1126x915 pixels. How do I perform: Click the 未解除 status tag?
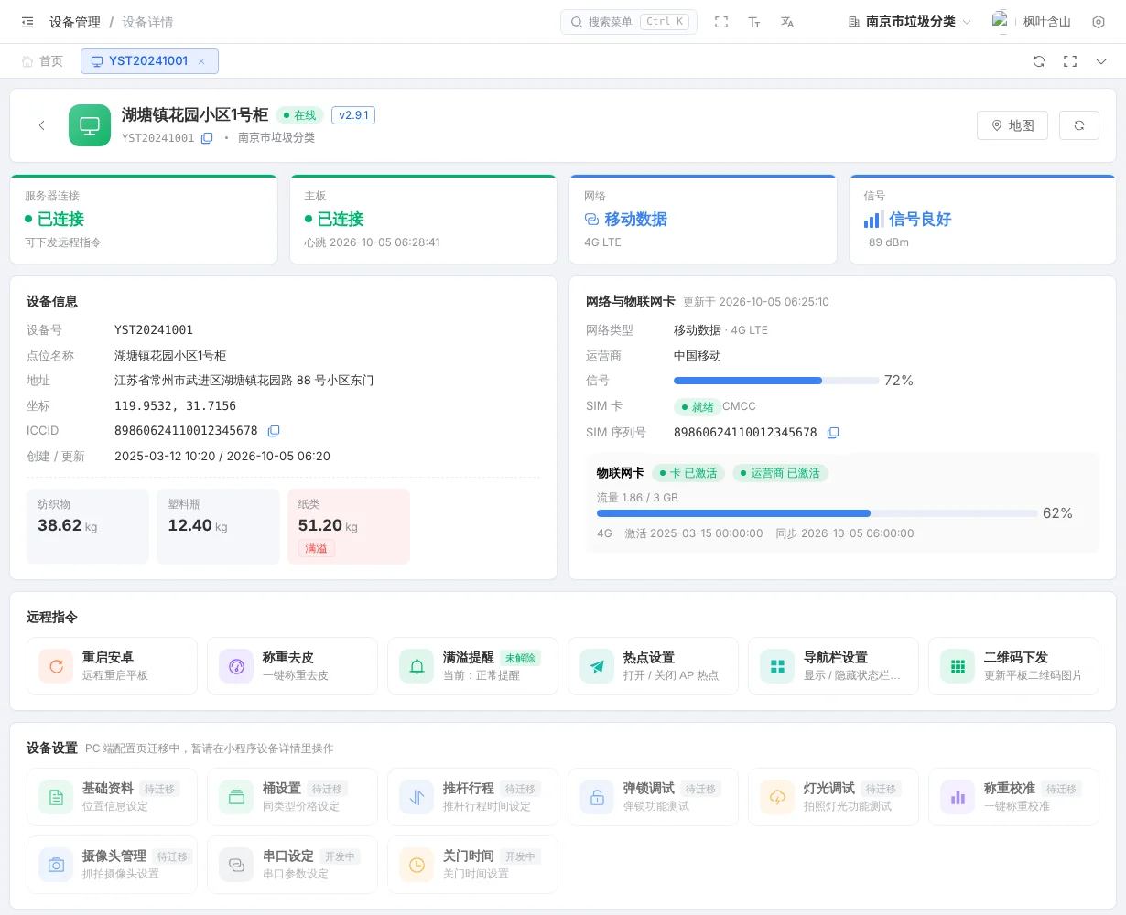click(520, 658)
